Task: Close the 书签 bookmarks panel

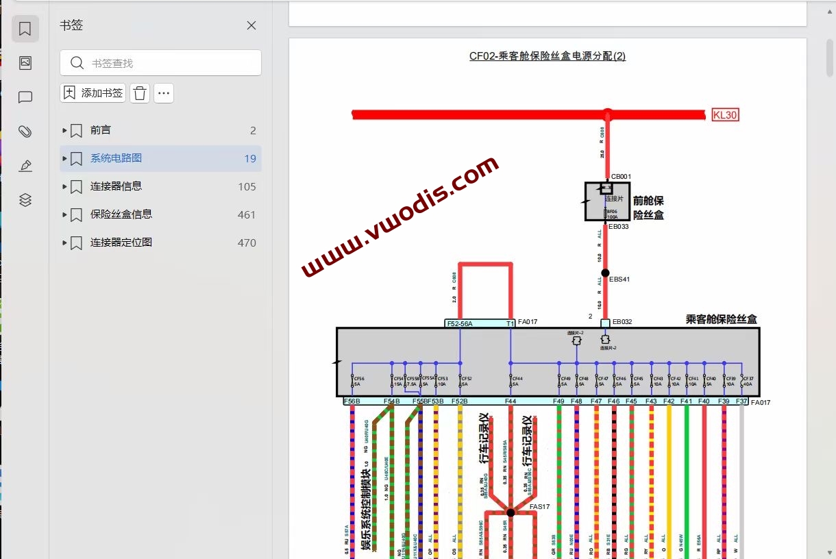Action: coord(251,25)
